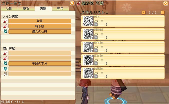Raise 鶴翼陣 level with up arrow

96,76
